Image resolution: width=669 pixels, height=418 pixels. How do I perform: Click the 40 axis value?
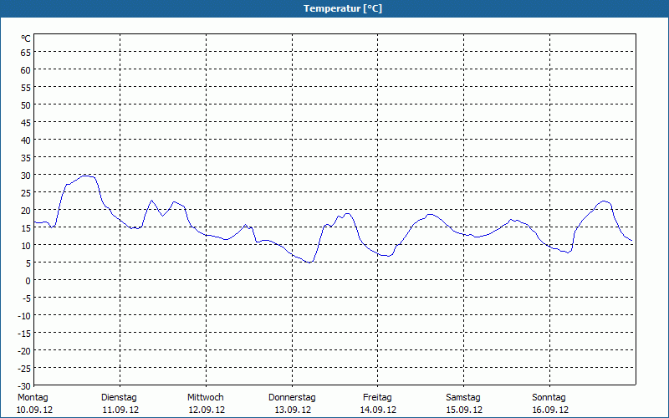[26, 140]
